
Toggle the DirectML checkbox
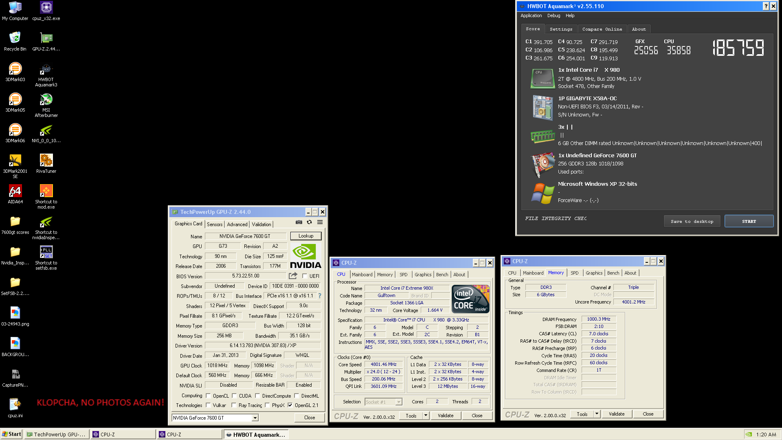tap(297, 396)
